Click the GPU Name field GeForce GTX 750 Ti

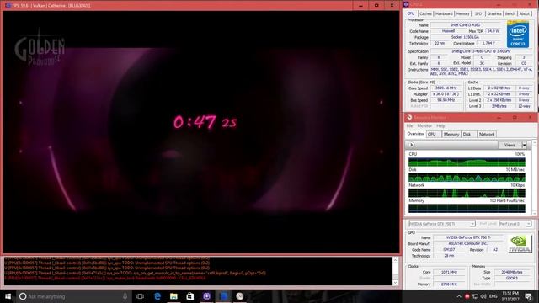coord(468,237)
